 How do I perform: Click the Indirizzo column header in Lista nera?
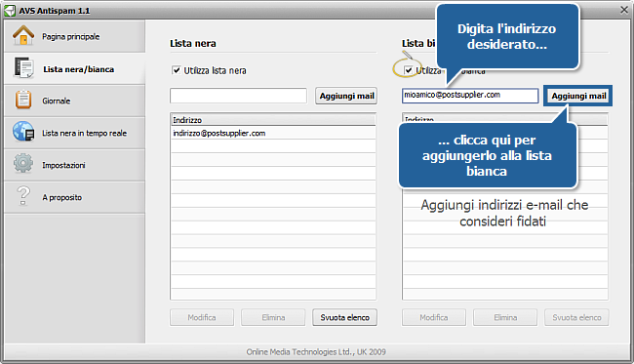click(273, 120)
